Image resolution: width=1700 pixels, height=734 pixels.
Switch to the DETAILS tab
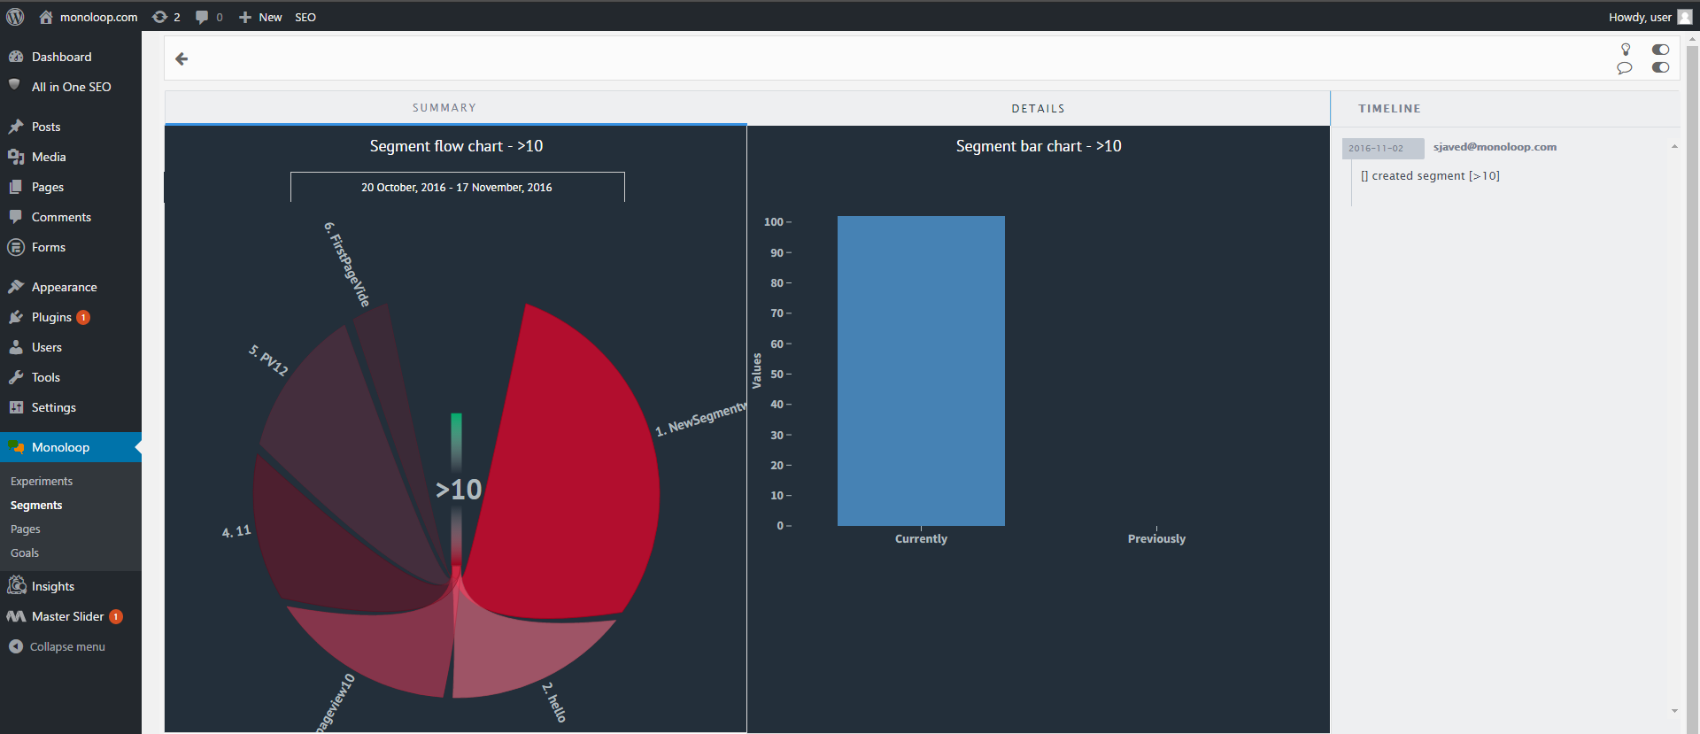pyautogui.click(x=1038, y=108)
